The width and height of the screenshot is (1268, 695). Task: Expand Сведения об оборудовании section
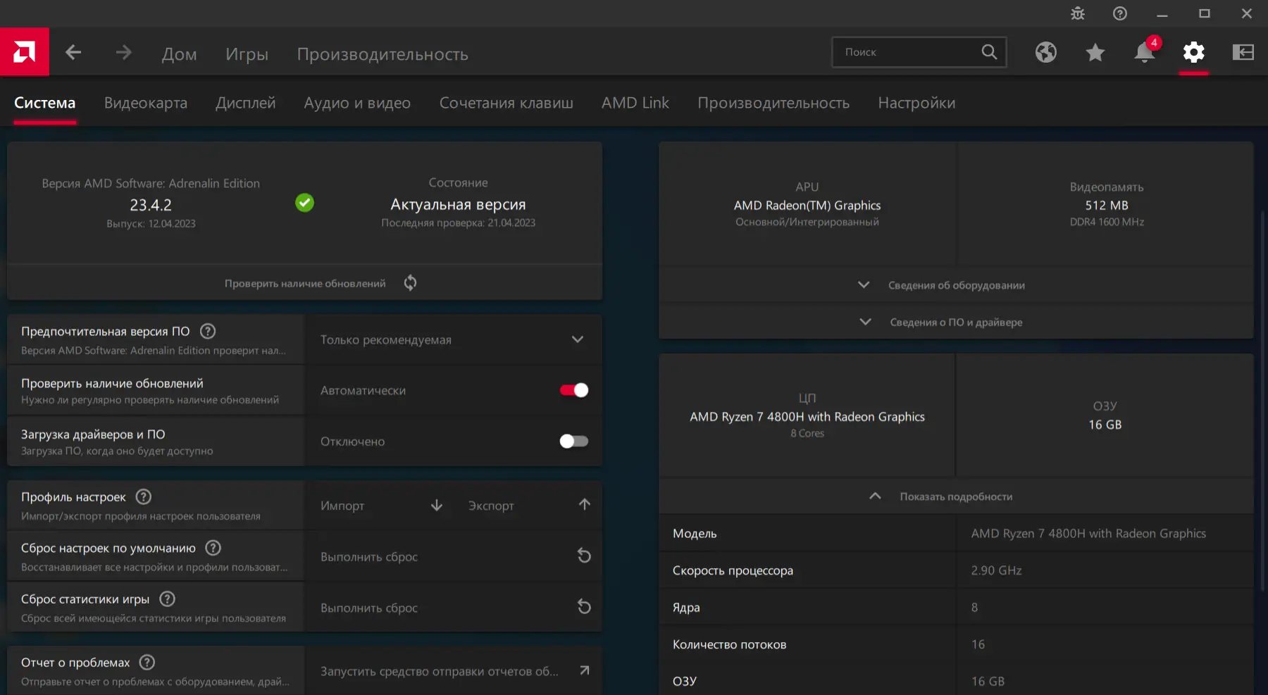click(956, 285)
